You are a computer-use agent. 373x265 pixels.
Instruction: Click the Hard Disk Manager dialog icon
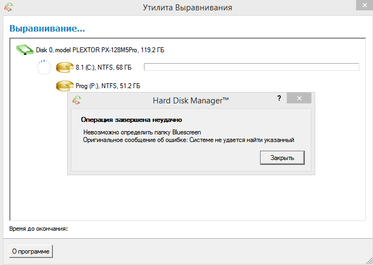(x=77, y=100)
